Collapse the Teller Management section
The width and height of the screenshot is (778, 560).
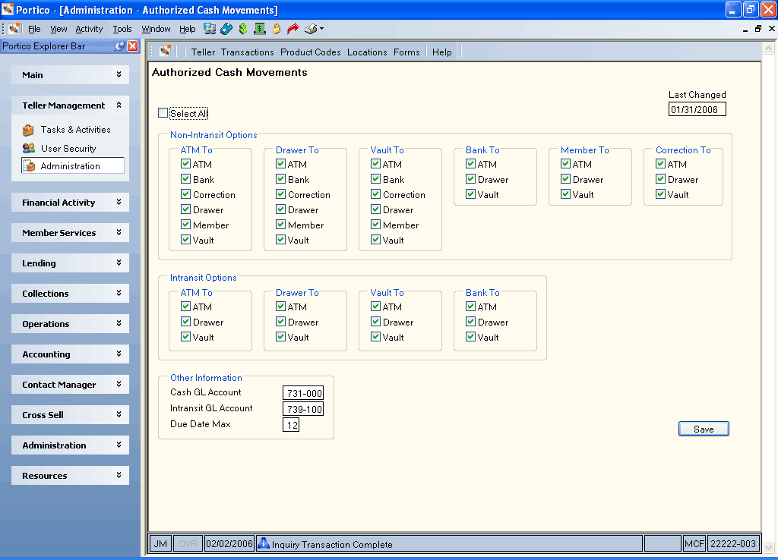119,105
